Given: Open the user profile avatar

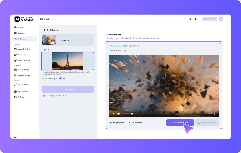Looking at the screenshot, I should coord(221,19).
